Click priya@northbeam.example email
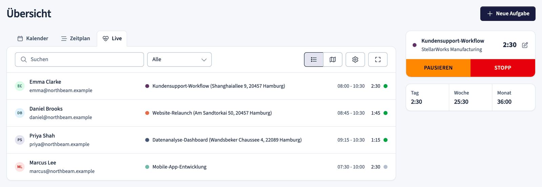This screenshot has height=187, width=542. click(59, 144)
